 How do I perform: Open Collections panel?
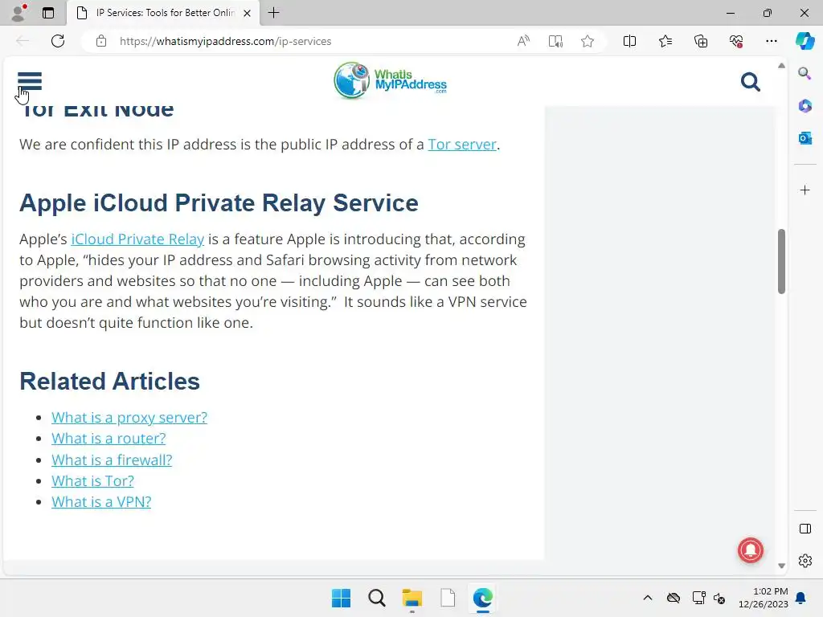701,41
